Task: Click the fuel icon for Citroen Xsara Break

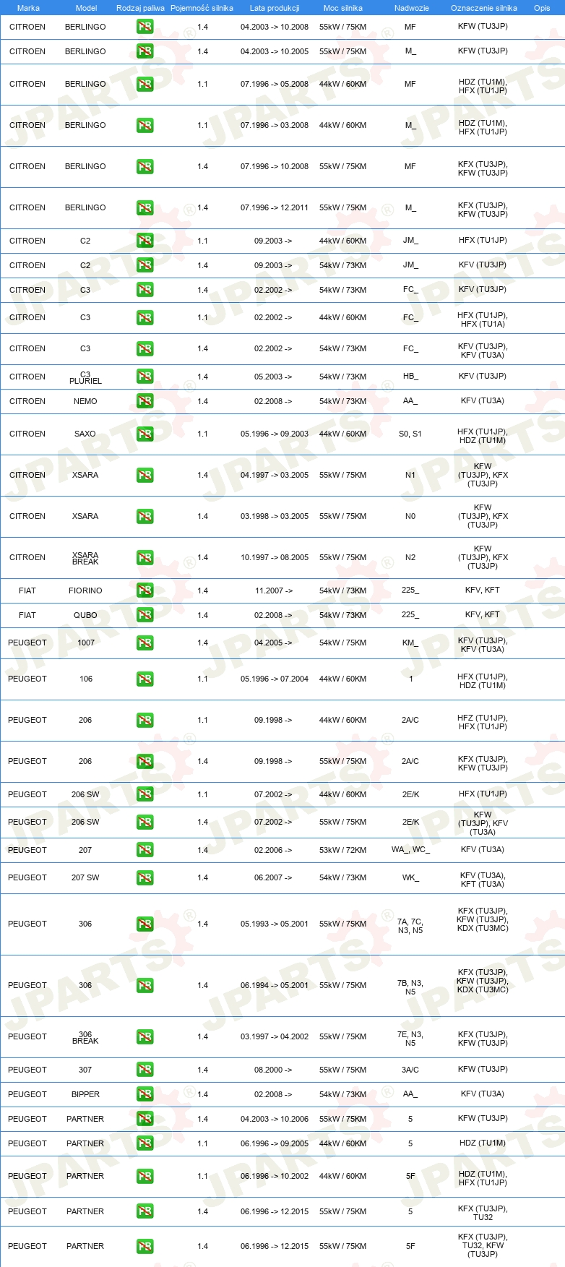Action: pyautogui.click(x=145, y=557)
